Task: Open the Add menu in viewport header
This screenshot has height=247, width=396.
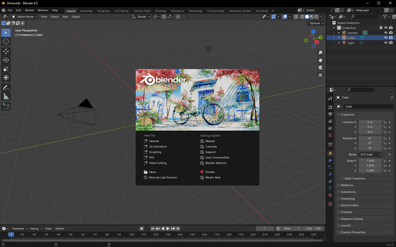Action: 65,17
